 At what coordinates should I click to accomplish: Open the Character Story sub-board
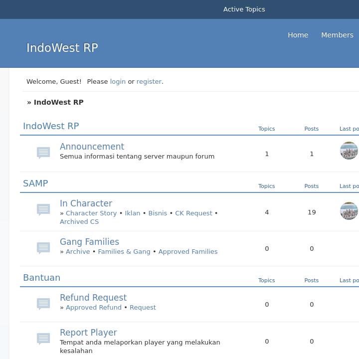pyautogui.click(x=91, y=213)
